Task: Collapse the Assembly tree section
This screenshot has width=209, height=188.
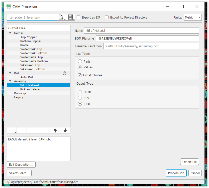Action: pos(10,81)
